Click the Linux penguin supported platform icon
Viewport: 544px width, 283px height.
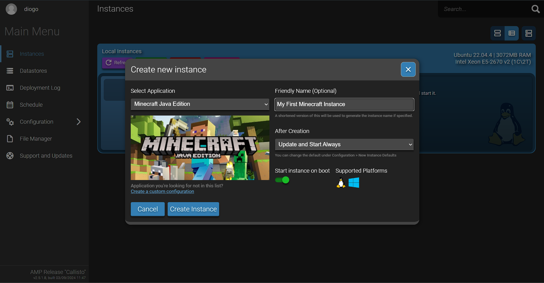(x=340, y=183)
